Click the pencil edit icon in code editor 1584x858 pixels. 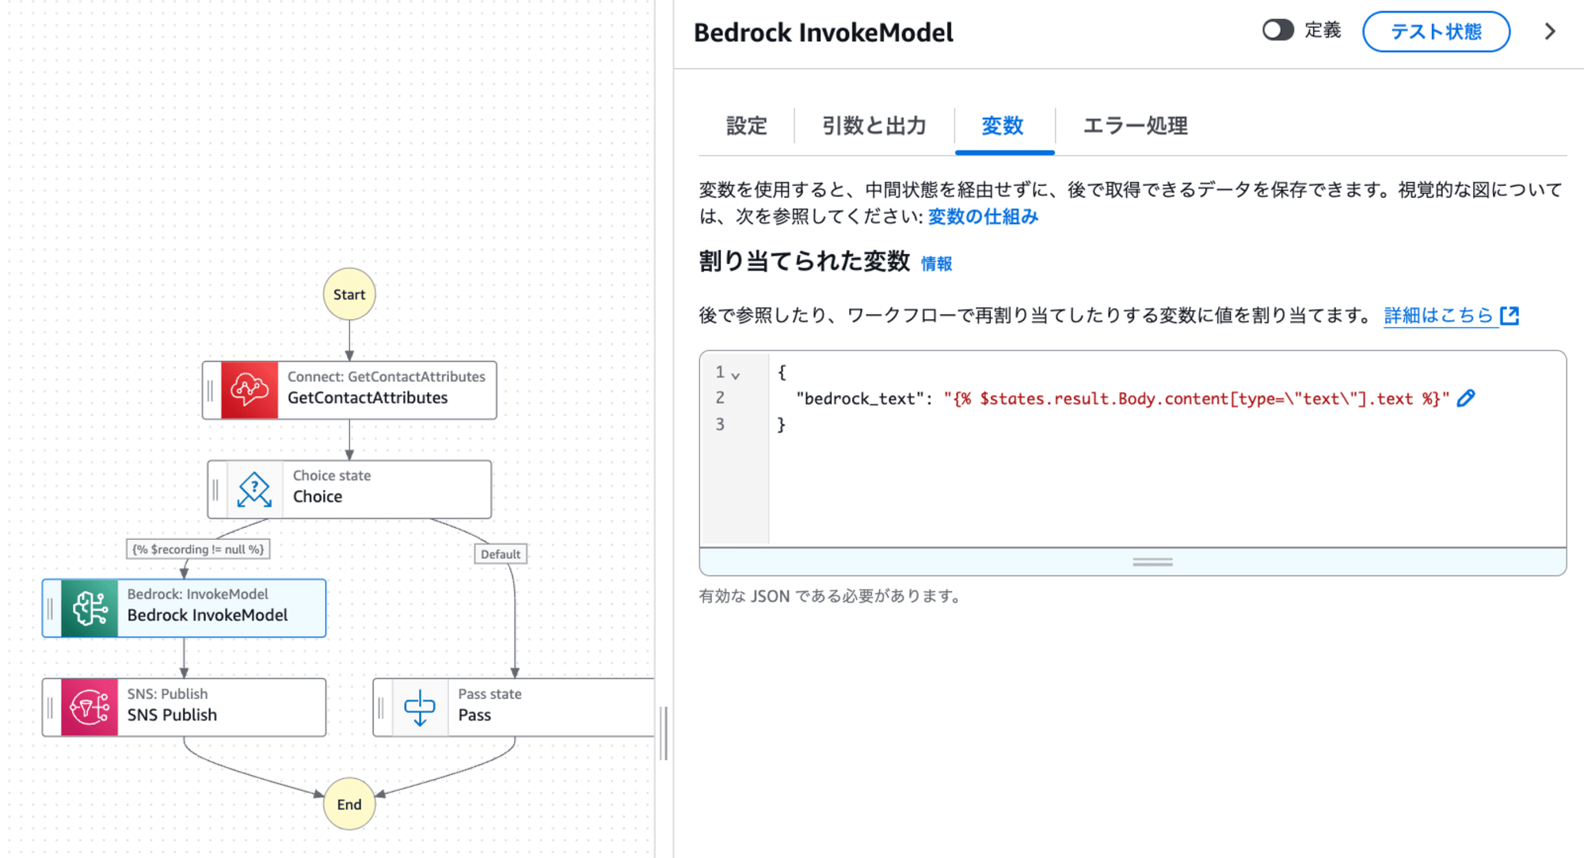[1466, 398]
